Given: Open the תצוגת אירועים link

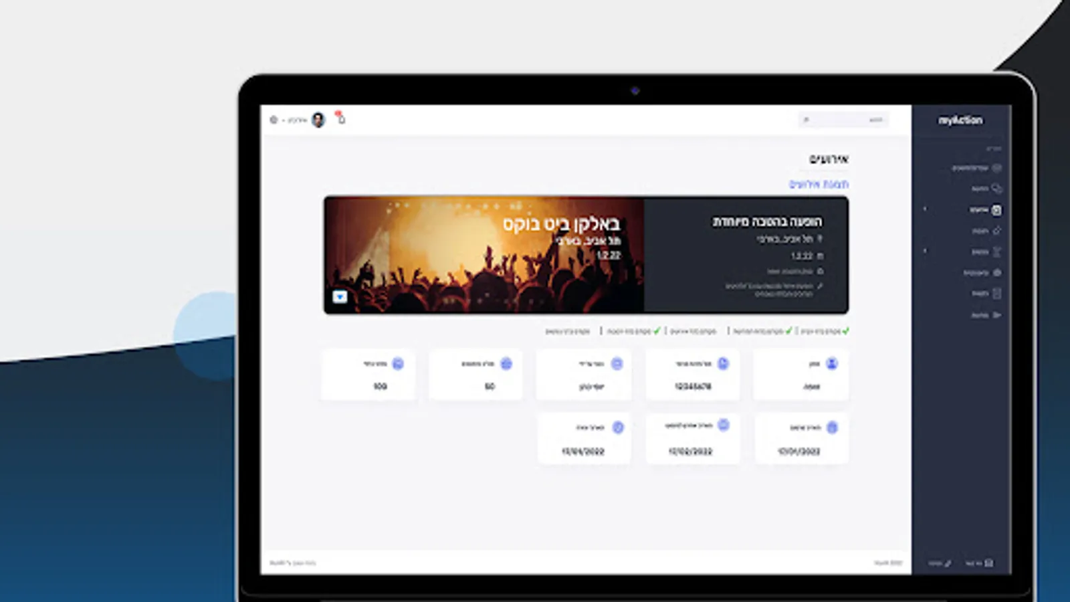Looking at the screenshot, I should click(x=819, y=184).
